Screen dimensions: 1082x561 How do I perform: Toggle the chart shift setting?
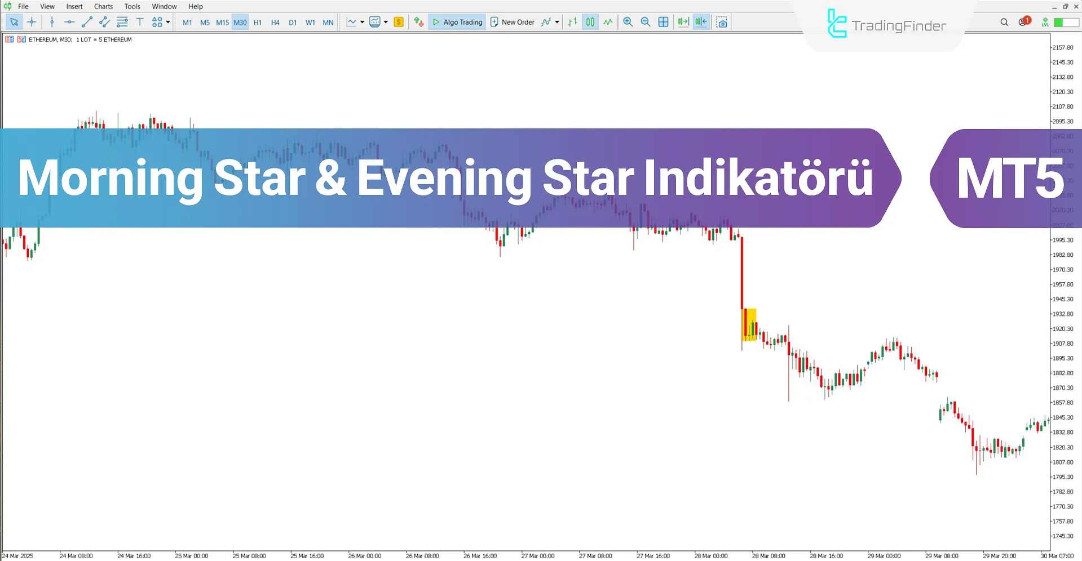[700, 21]
